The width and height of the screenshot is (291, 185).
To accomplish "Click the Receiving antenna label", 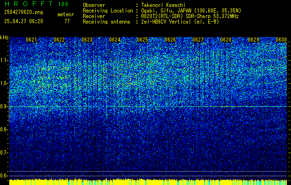I will pos(106,22).
